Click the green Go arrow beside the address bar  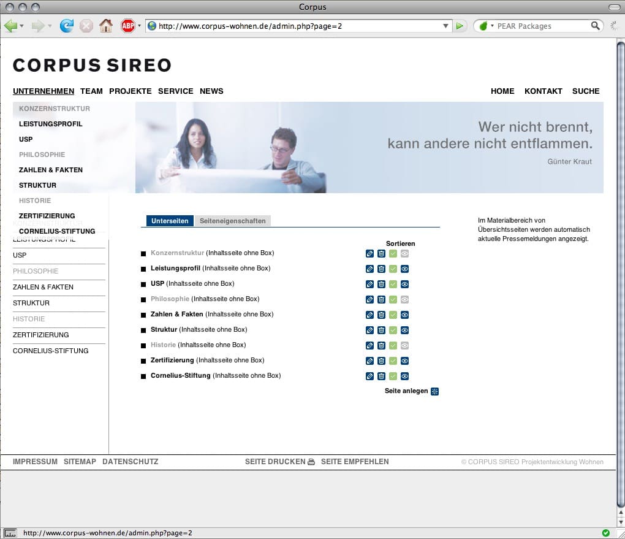460,26
